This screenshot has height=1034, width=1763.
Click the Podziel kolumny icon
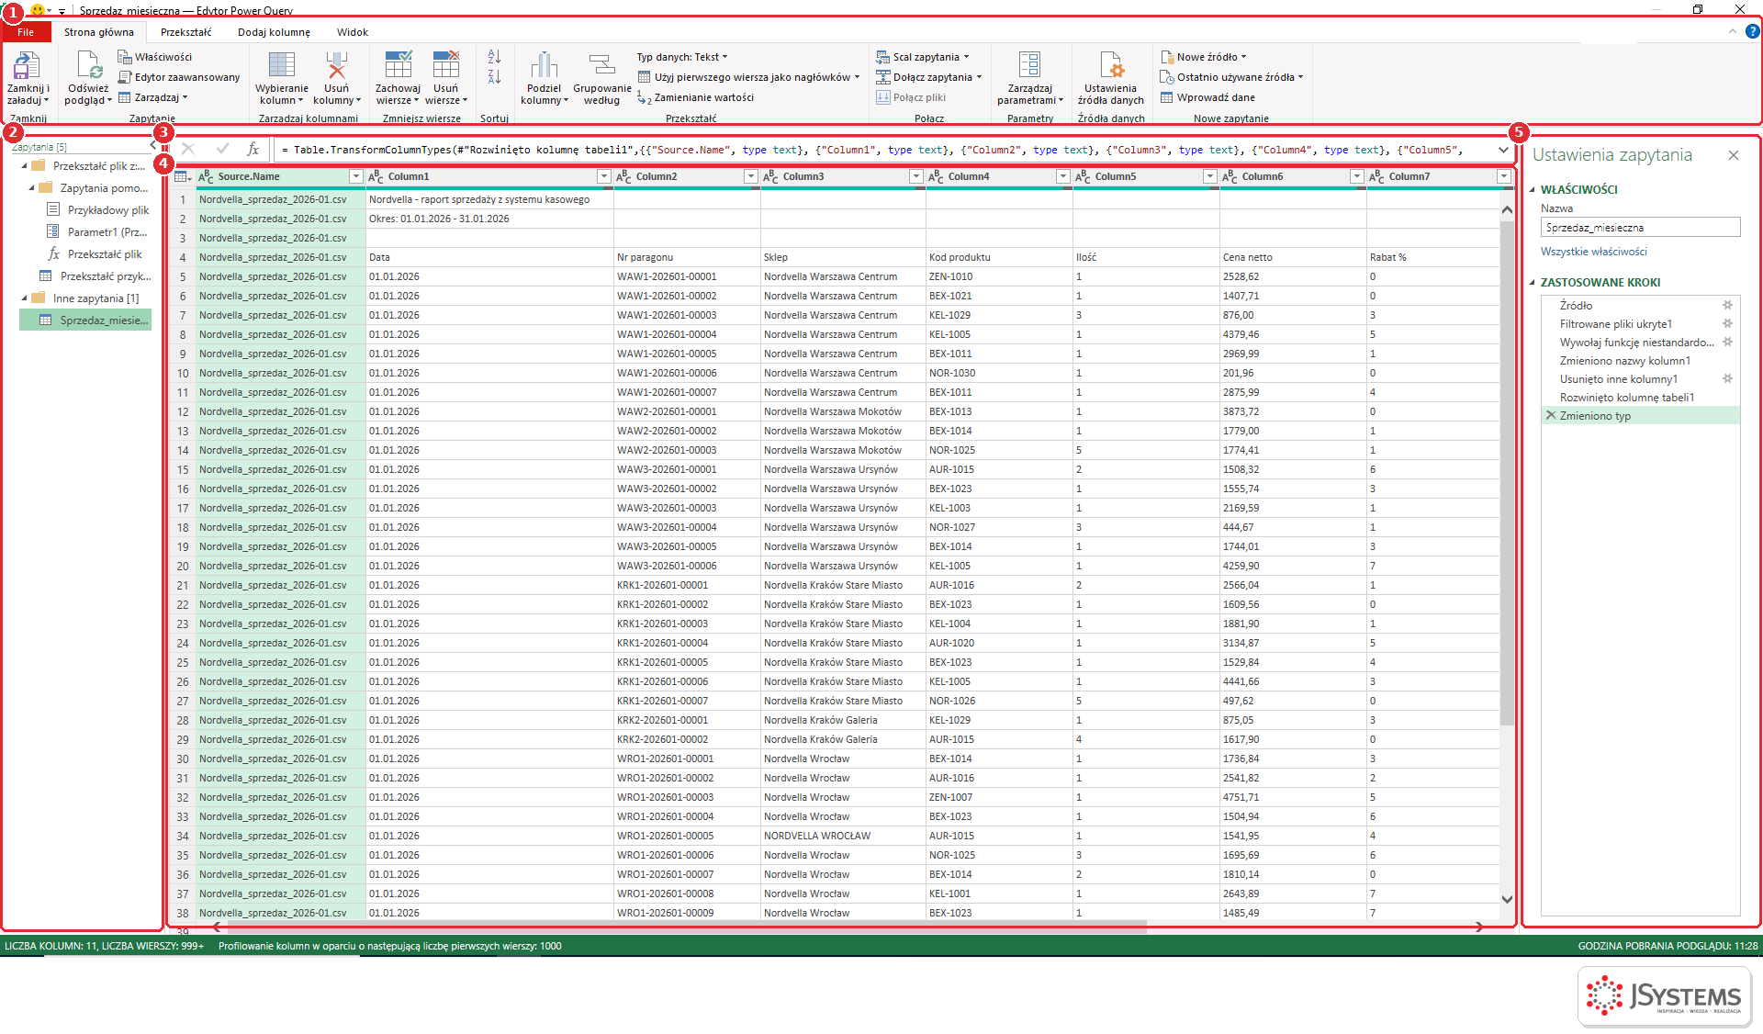tap(544, 66)
